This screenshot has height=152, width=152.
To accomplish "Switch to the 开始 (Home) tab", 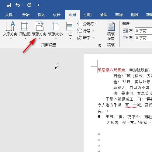I will (x=26, y=15).
